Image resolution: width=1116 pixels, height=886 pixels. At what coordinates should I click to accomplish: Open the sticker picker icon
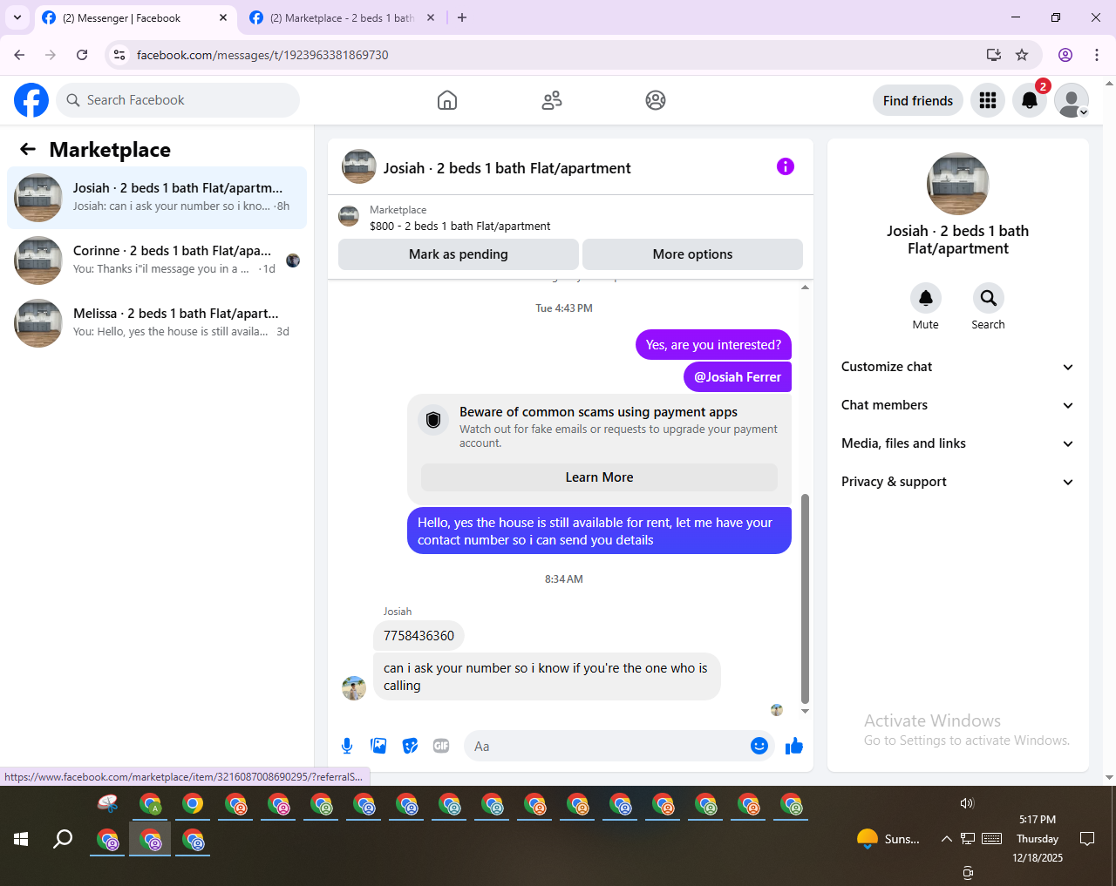pos(410,746)
